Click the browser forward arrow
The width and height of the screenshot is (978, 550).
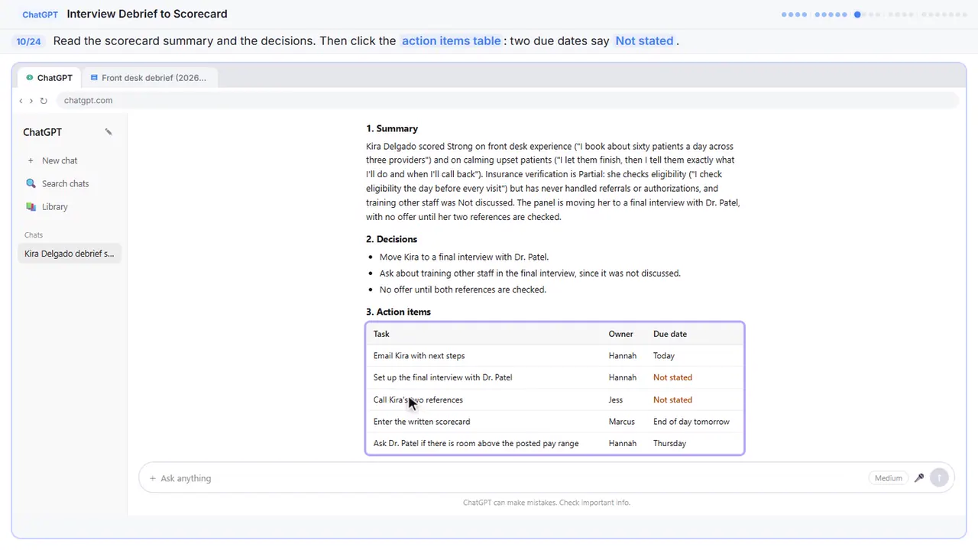tap(31, 101)
